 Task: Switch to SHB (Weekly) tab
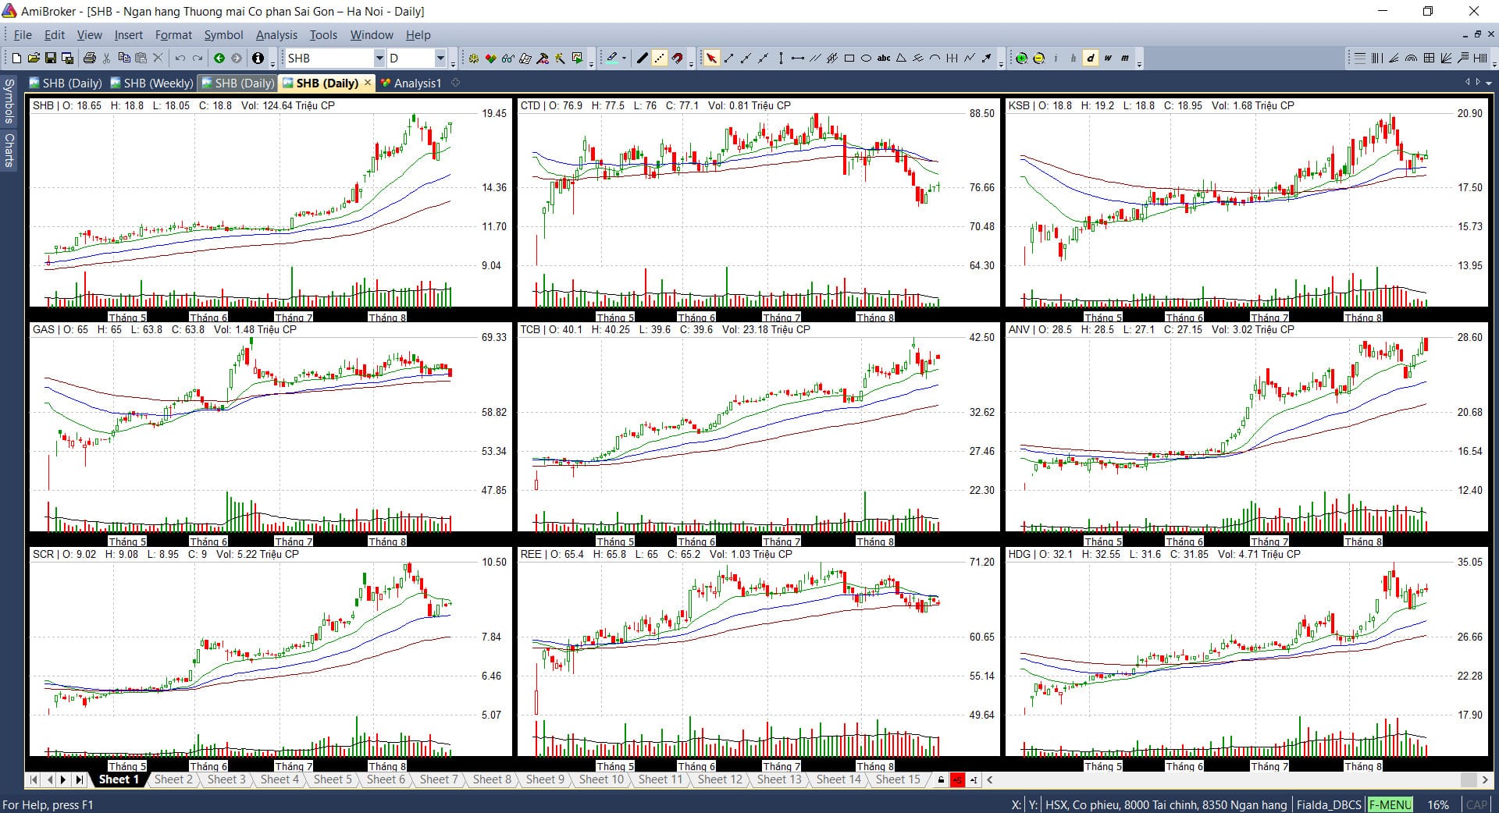[x=151, y=83]
